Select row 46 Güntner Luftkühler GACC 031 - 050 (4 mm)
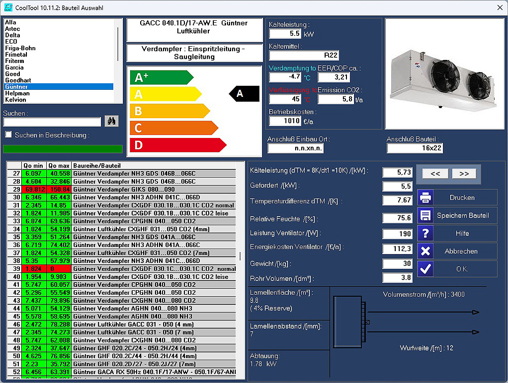 122,325
